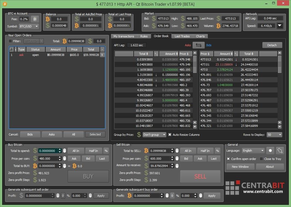Switch to the Last Trades tab

click(182, 36)
